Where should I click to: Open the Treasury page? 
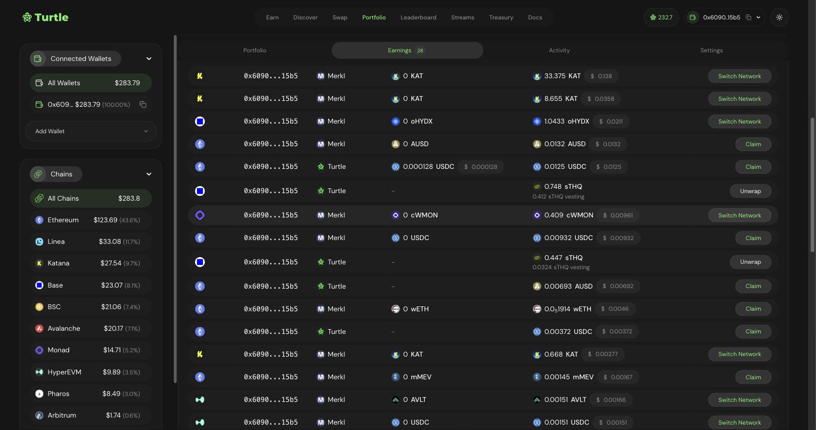click(501, 17)
